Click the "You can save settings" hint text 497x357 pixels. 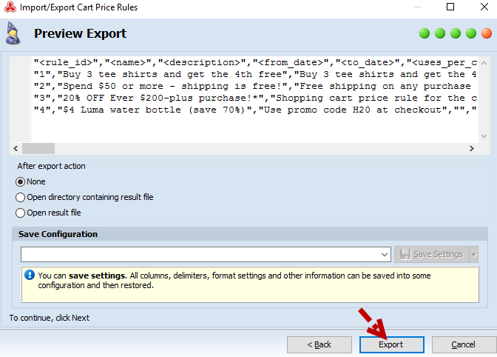(234, 281)
